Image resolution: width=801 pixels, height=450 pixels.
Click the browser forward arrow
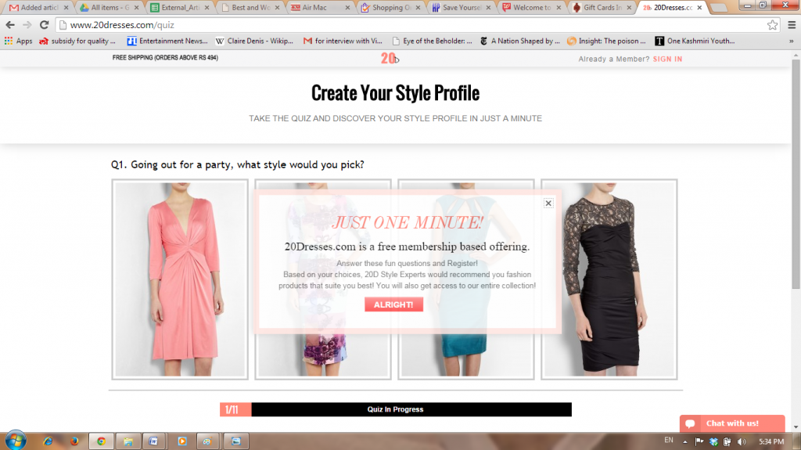tap(27, 24)
